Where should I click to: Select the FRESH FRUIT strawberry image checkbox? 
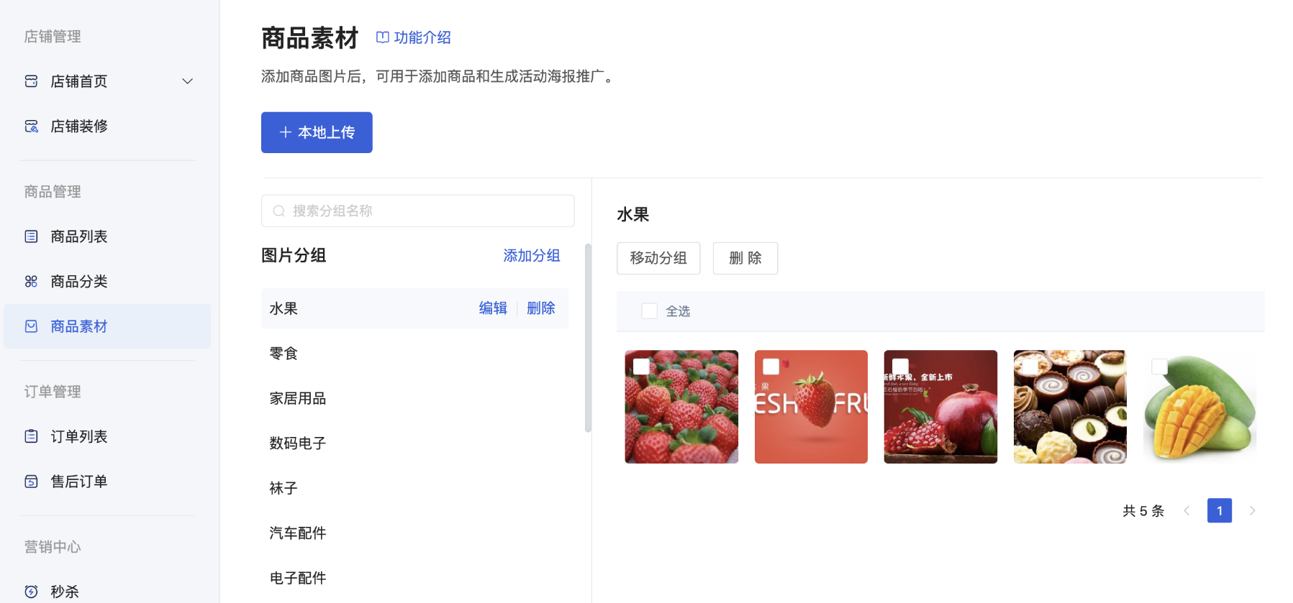pos(771,367)
